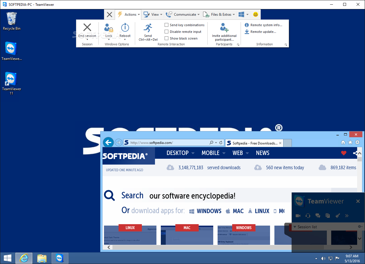
Task: Open the Communicate menu
Action: (x=183, y=15)
